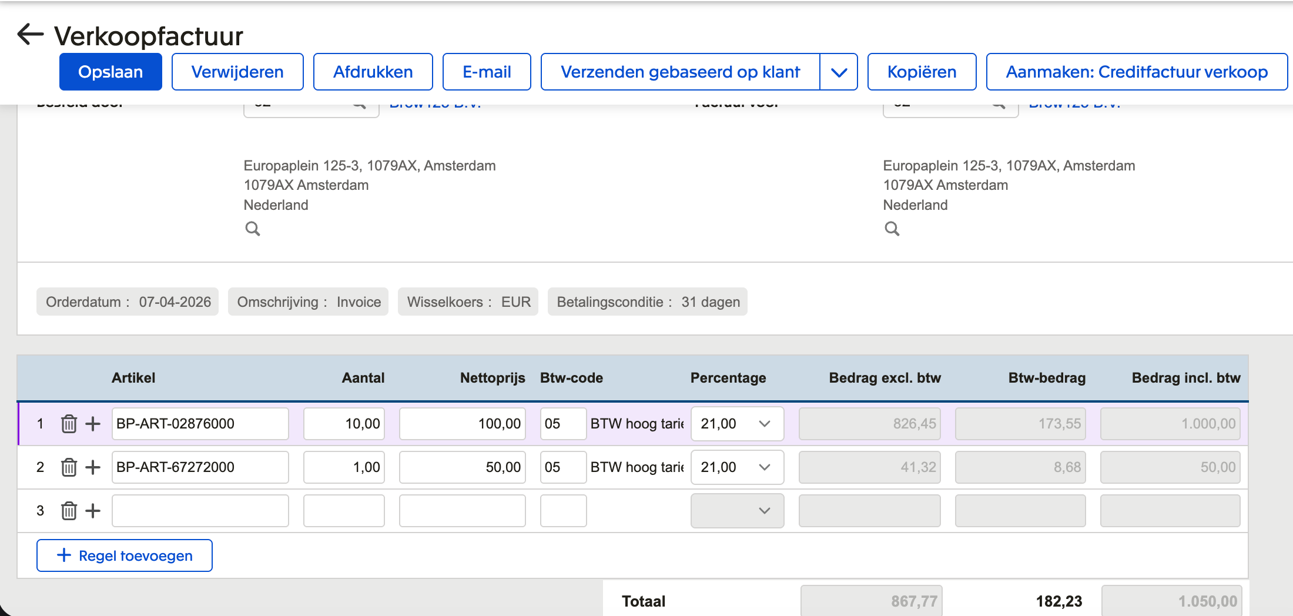The height and width of the screenshot is (616, 1293).
Task: Click the Orderdatum 07-04-2026 chip
Action: [x=128, y=302]
